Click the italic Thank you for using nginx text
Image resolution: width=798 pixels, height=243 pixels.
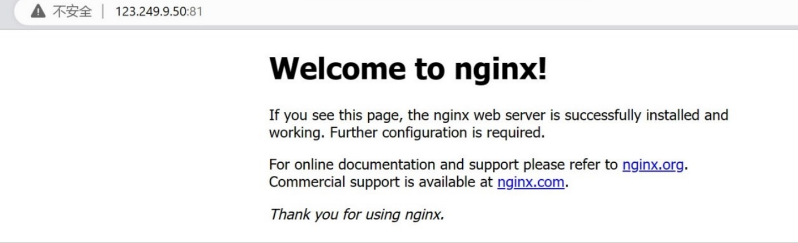coord(356,214)
